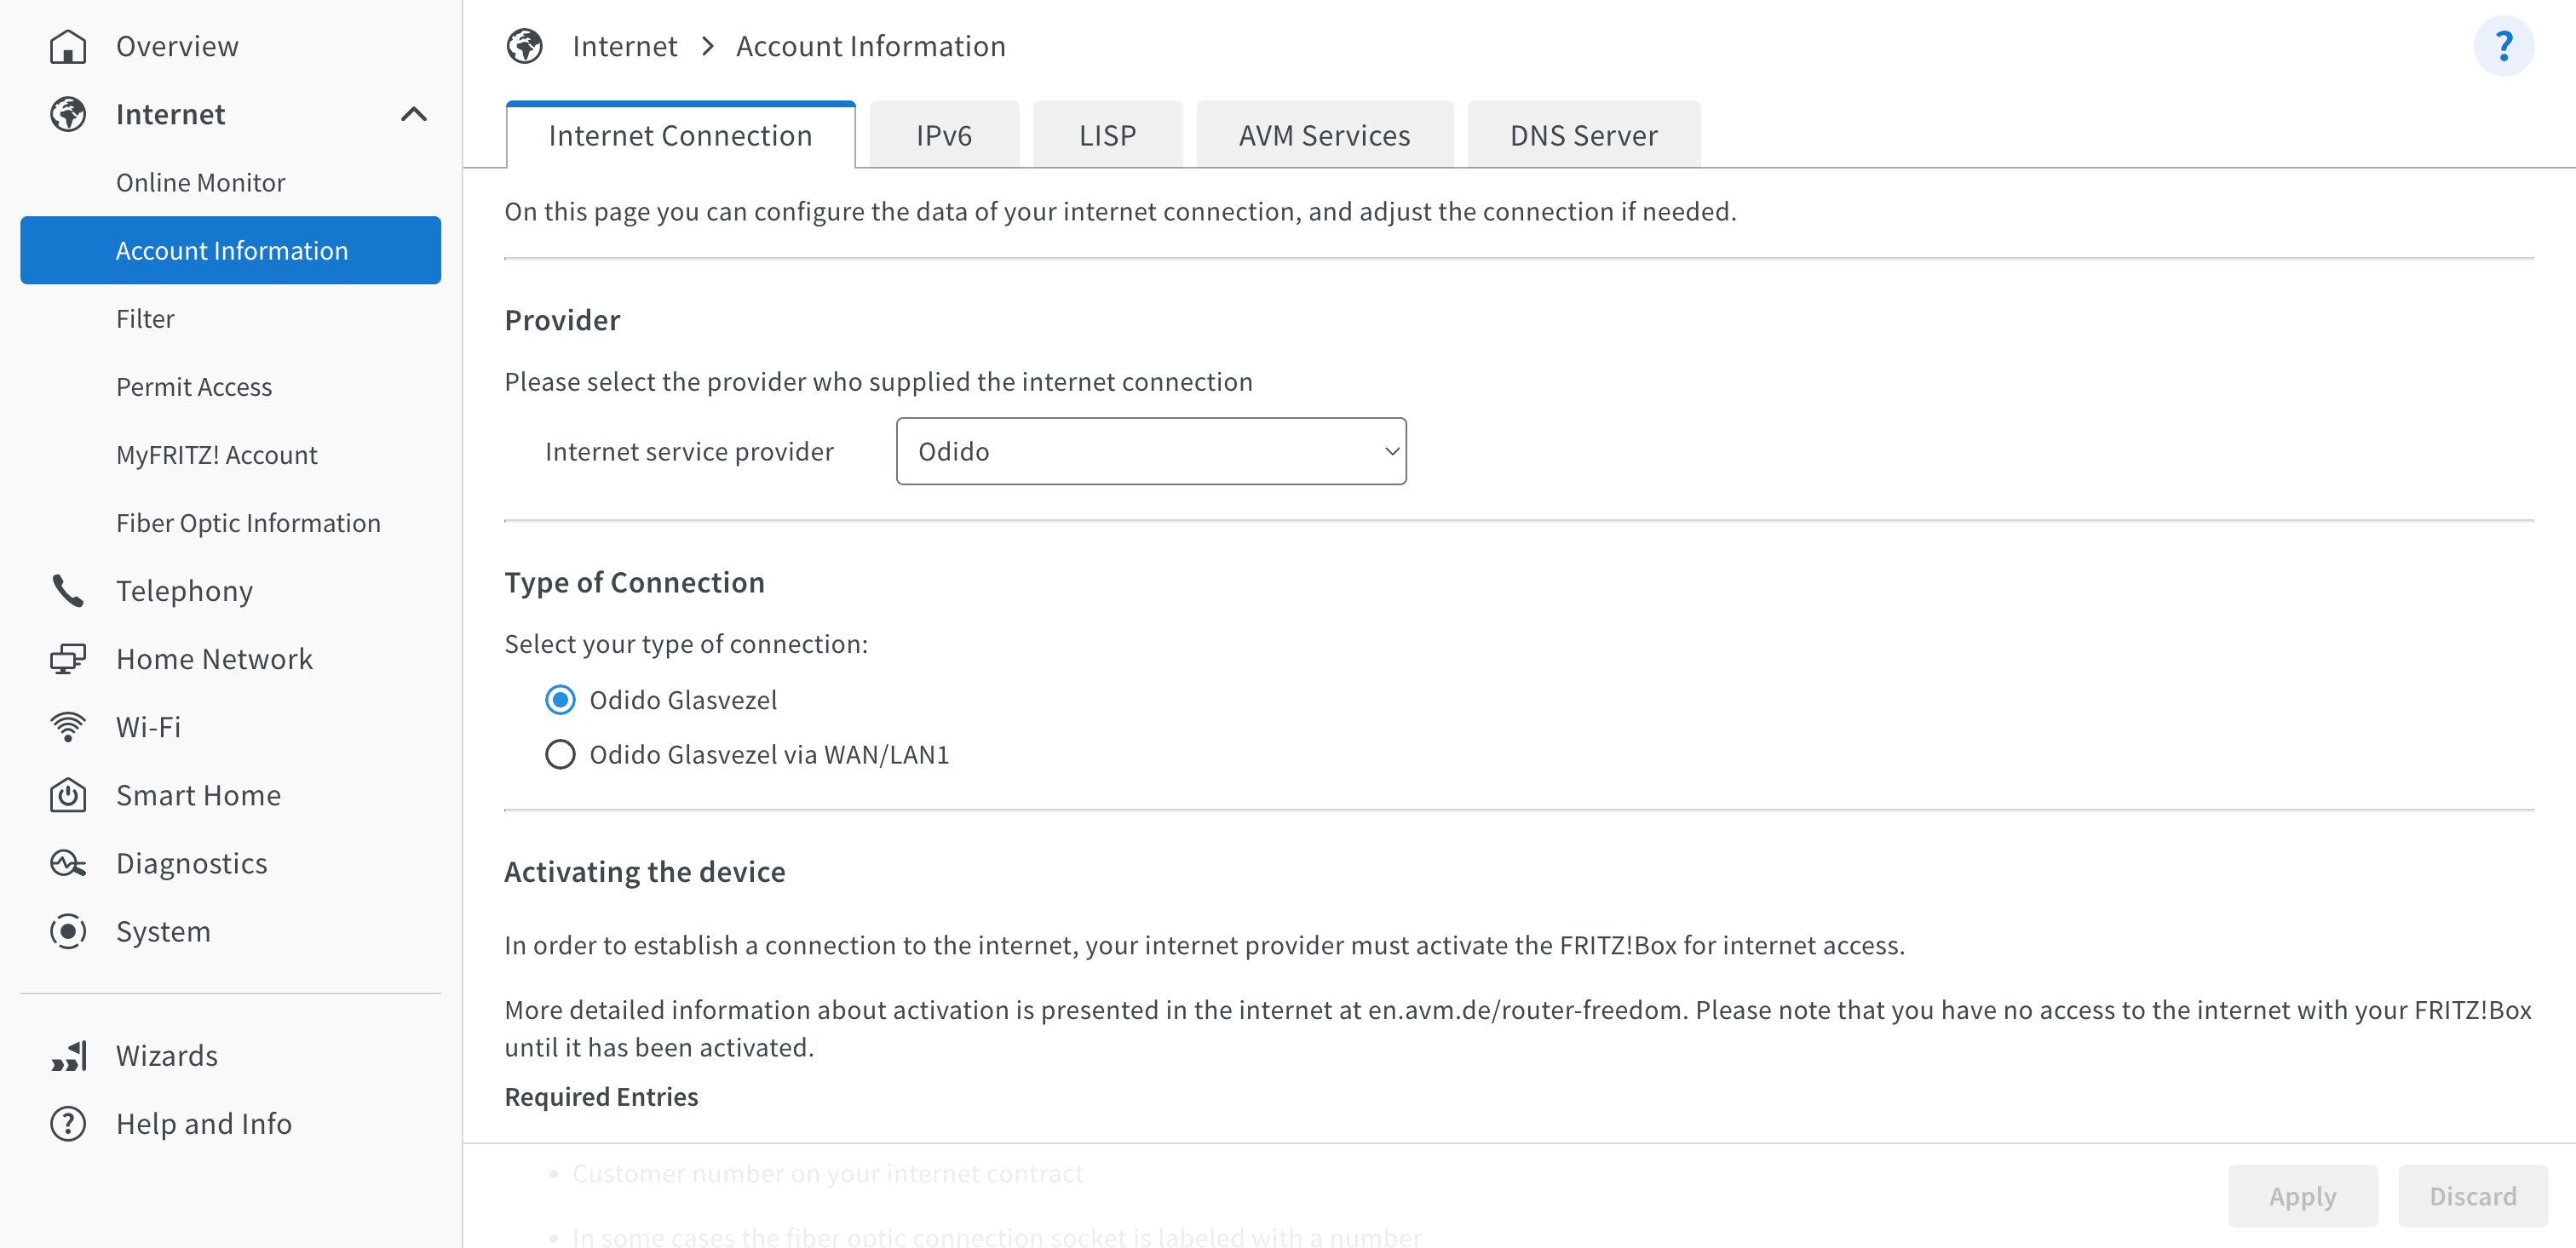
Task: Switch to the Internet Connection tab
Action: coord(680,135)
